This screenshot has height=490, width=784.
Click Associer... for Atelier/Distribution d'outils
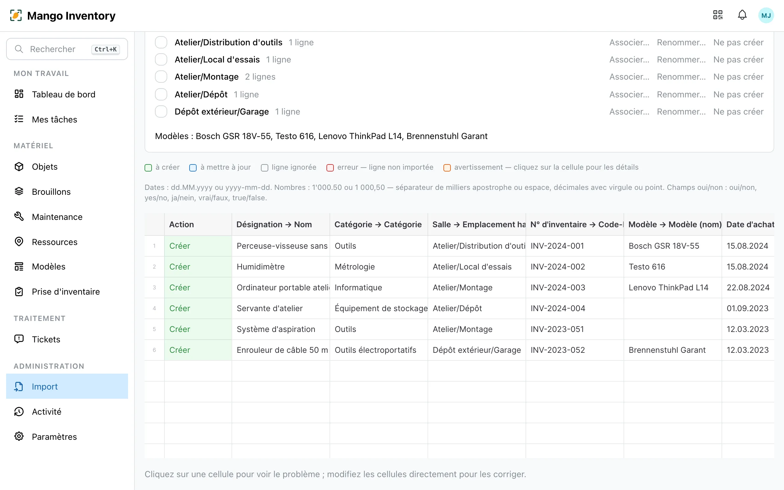click(x=629, y=42)
